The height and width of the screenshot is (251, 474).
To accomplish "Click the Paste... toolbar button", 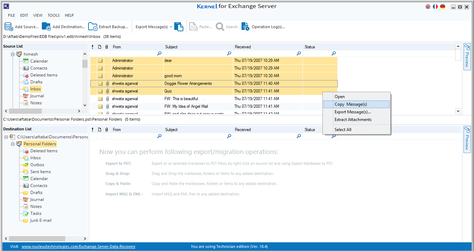I will 201,27.
